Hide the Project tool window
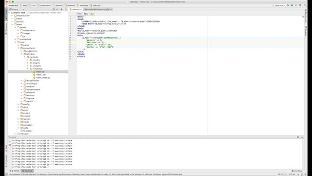312x176 pixels. (x=65, y=9)
